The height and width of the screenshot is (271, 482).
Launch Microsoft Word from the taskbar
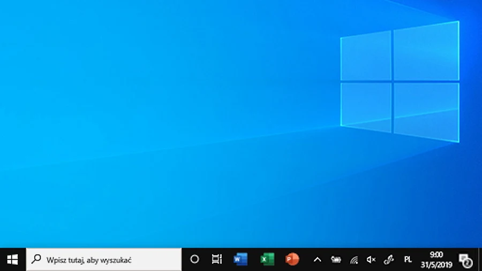tap(240, 259)
